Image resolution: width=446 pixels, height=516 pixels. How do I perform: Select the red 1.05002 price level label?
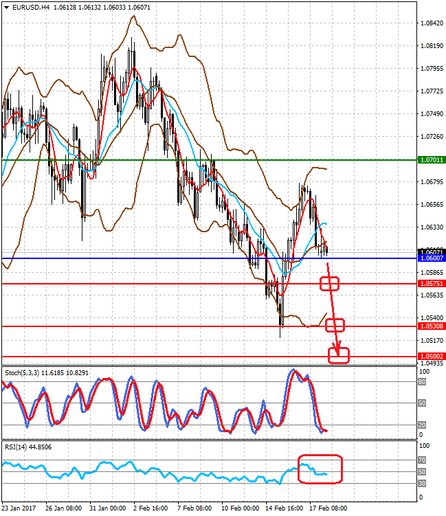tap(432, 357)
